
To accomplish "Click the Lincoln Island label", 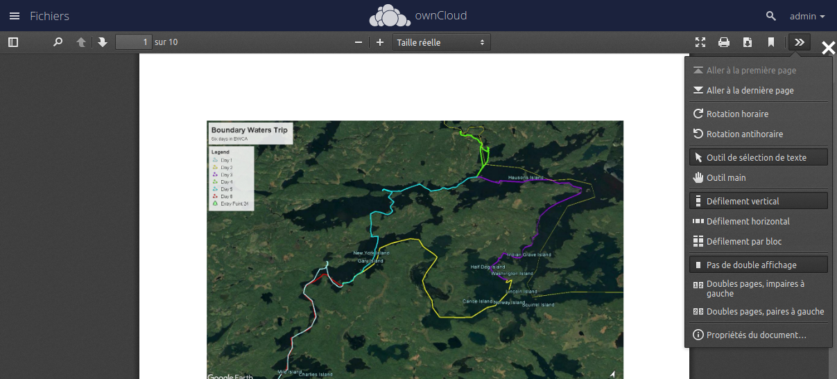I will click(x=521, y=292).
